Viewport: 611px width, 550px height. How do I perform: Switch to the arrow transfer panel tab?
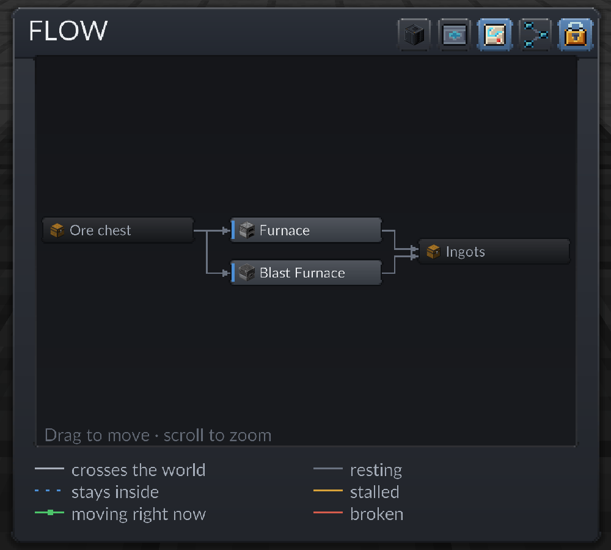coord(455,35)
